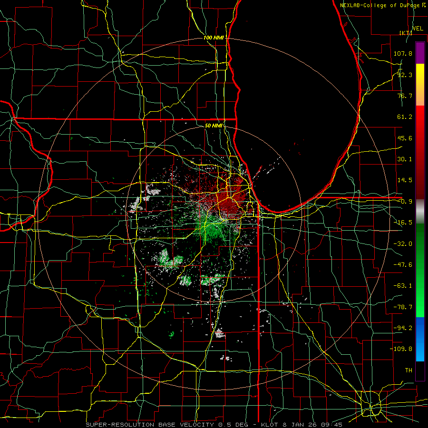
Task: Click the gray near-zero segment of the color bar
Action: coord(420,212)
